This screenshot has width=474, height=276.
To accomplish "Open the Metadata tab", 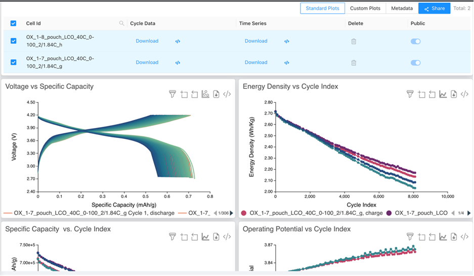I will (402, 9).
